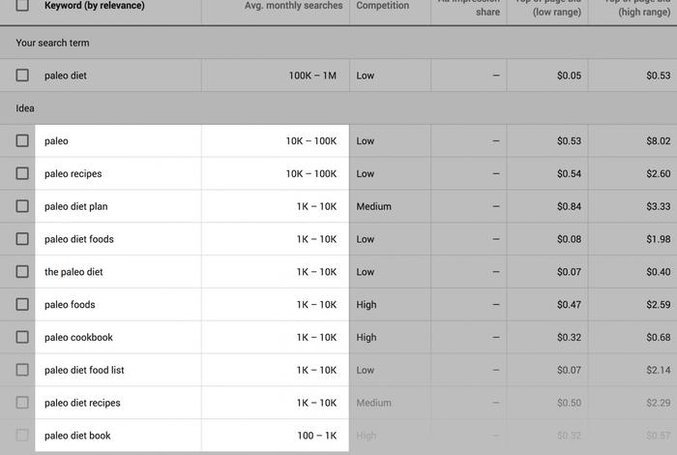
Task: Select the paleo keyword checkbox
Action: pos(22,140)
